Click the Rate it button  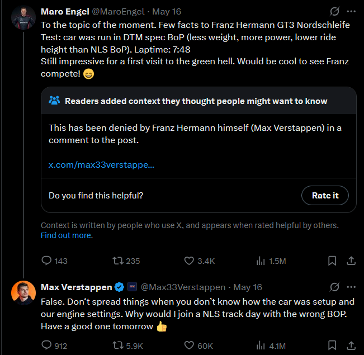(x=325, y=195)
